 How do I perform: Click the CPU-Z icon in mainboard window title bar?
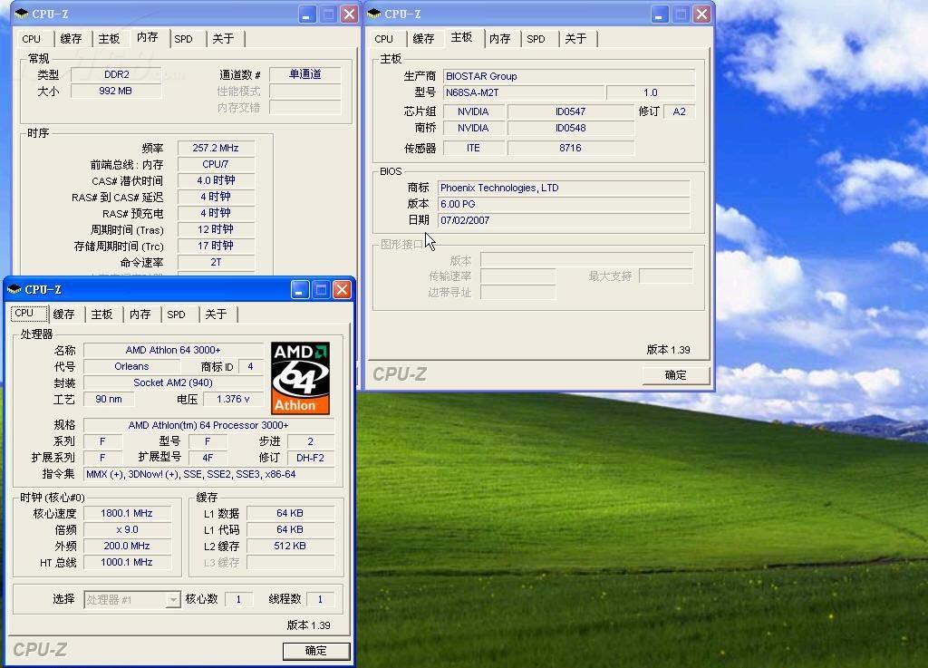coord(374,14)
